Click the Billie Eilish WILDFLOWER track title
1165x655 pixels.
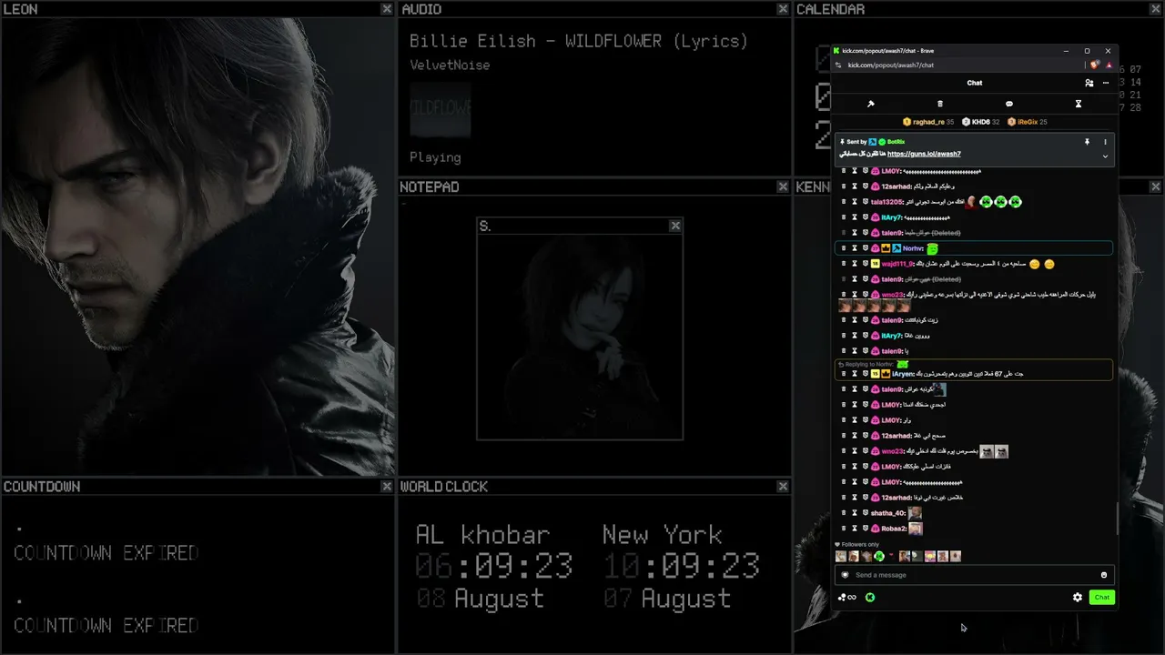click(579, 41)
